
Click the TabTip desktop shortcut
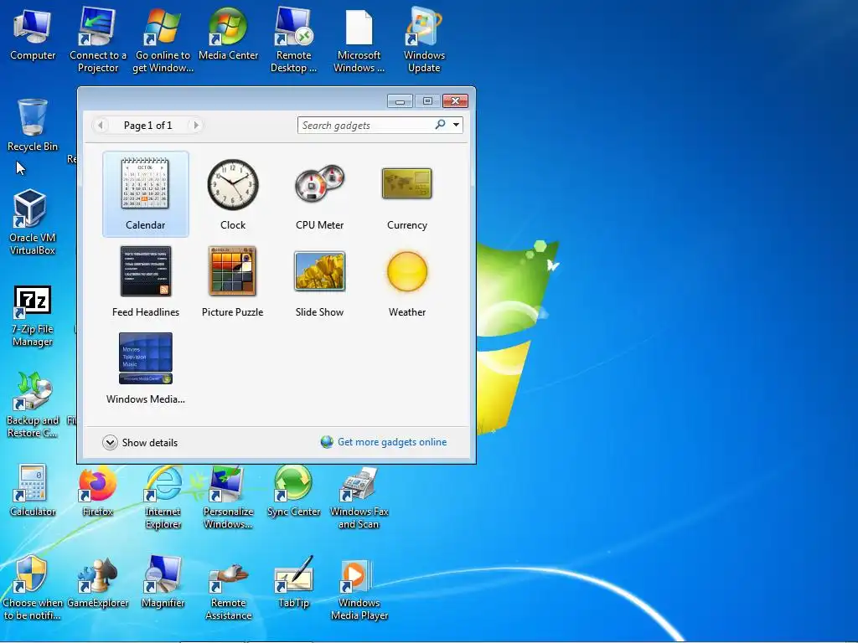[x=294, y=582]
